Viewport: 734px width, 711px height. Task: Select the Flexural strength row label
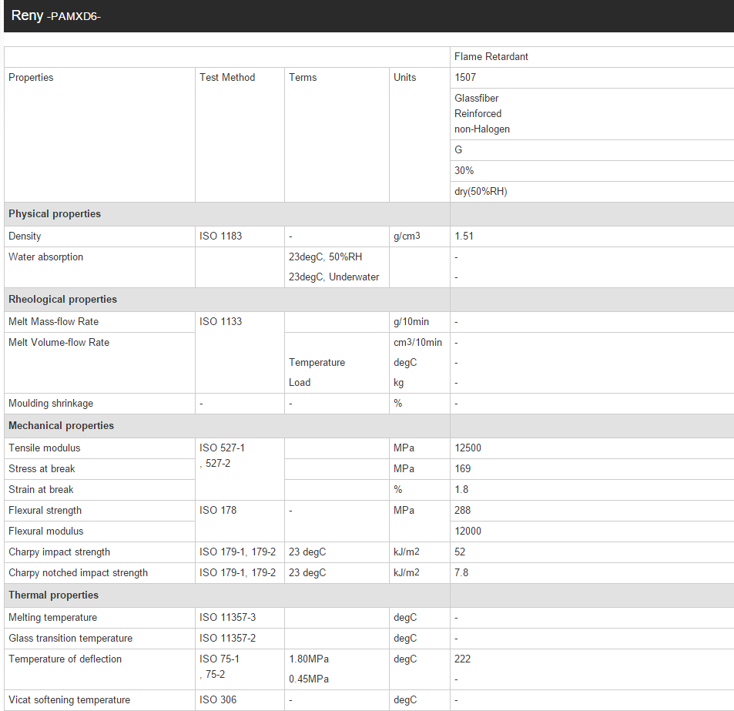pyautogui.click(x=45, y=511)
